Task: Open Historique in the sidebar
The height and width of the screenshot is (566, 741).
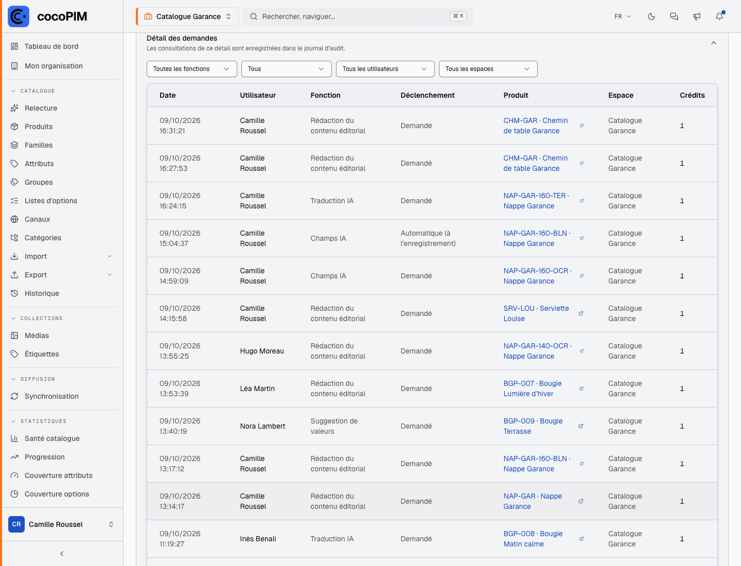Action: pyautogui.click(x=62, y=293)
